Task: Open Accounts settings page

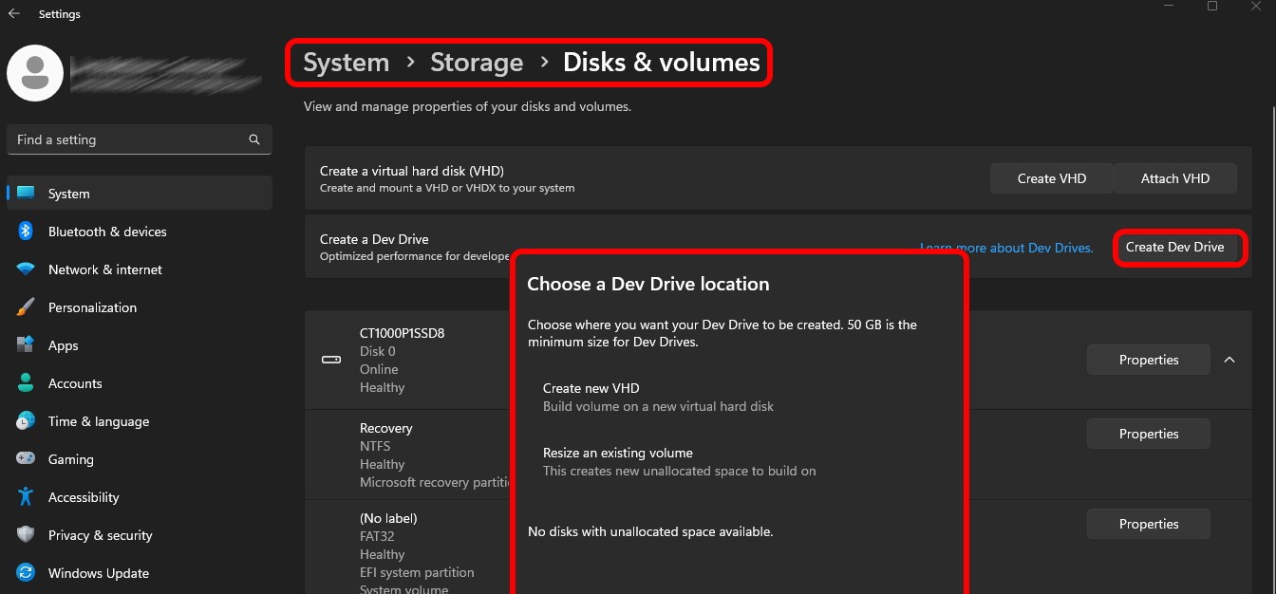Action: coord(75,383)
